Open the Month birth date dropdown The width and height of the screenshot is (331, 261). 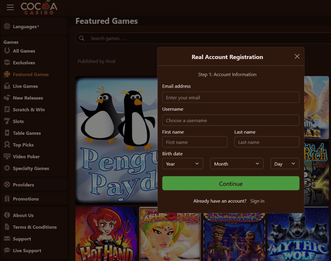pos(236,164)
